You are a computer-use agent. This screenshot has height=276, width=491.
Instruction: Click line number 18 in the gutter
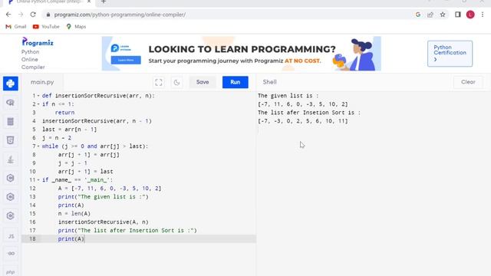[x=32, y=238]
